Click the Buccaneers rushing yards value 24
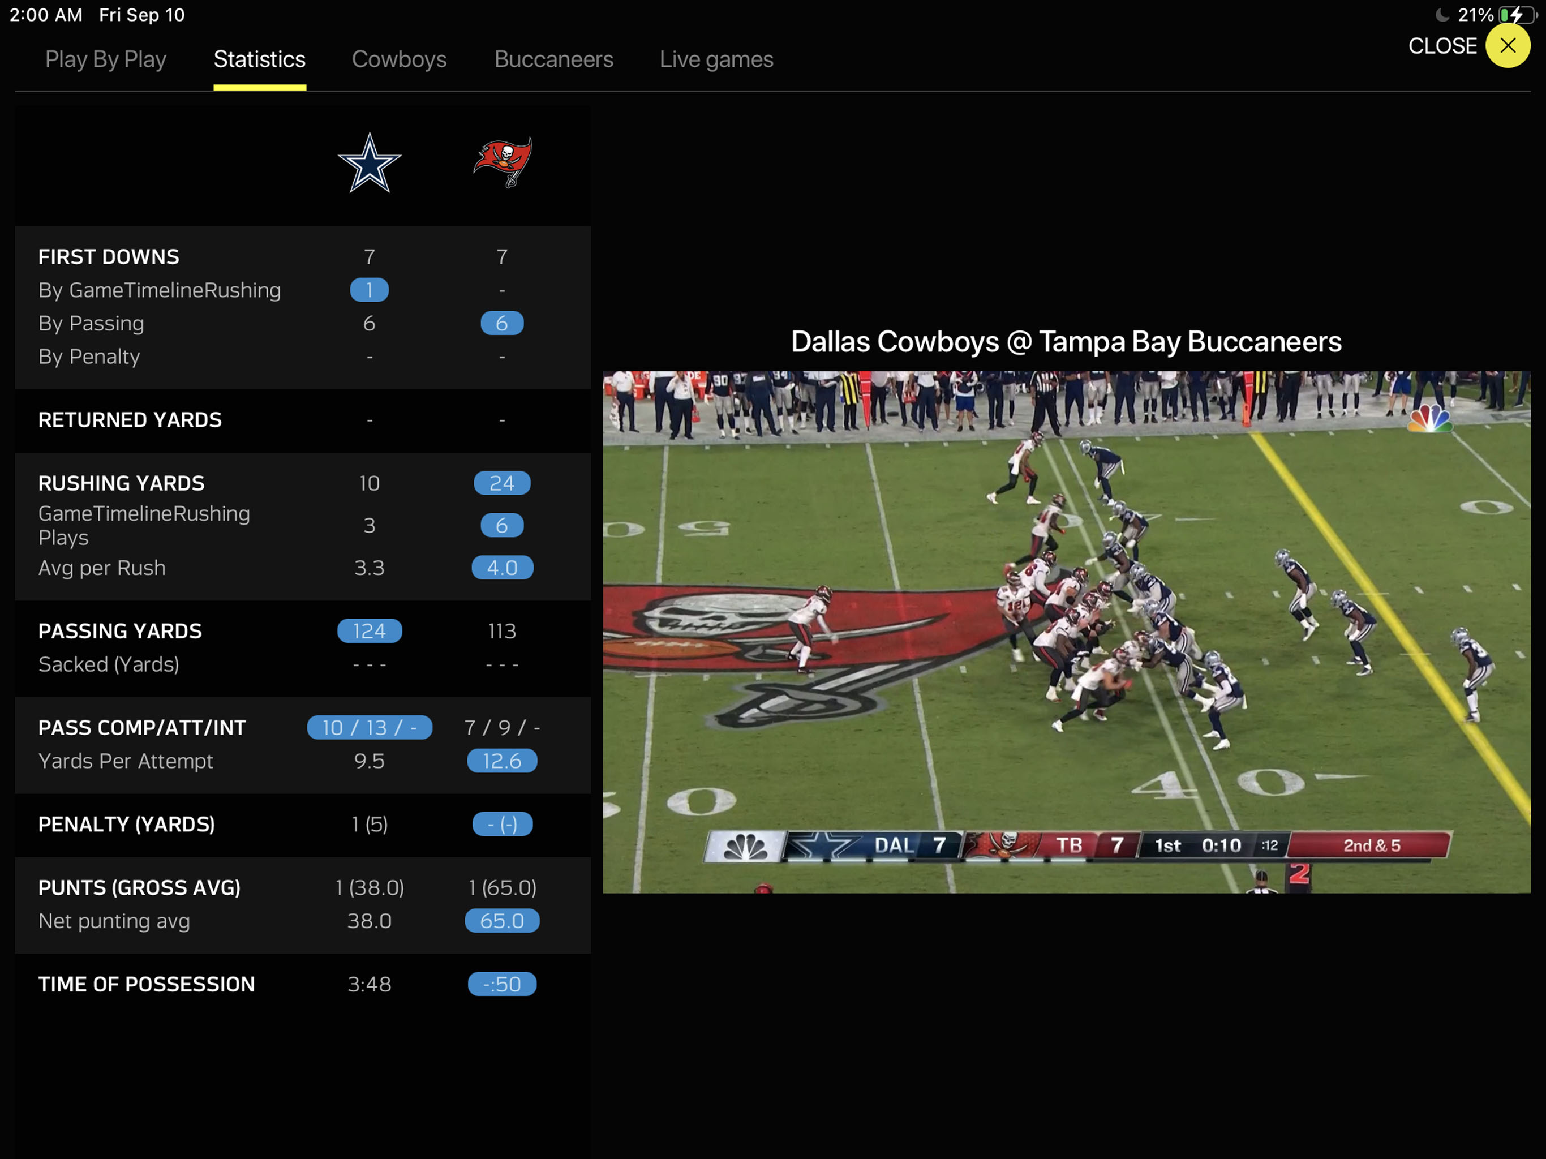This screenshot has height=1159, width=1546. pos(502,483)
